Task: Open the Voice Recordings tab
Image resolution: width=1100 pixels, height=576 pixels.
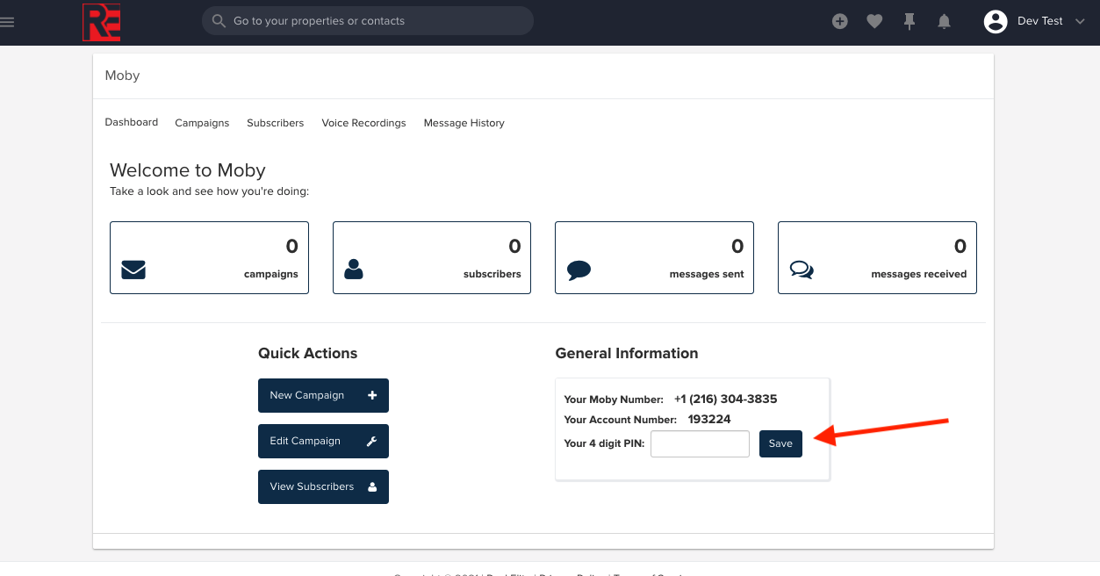Action: pyautogui.click(x=364, y=123)
